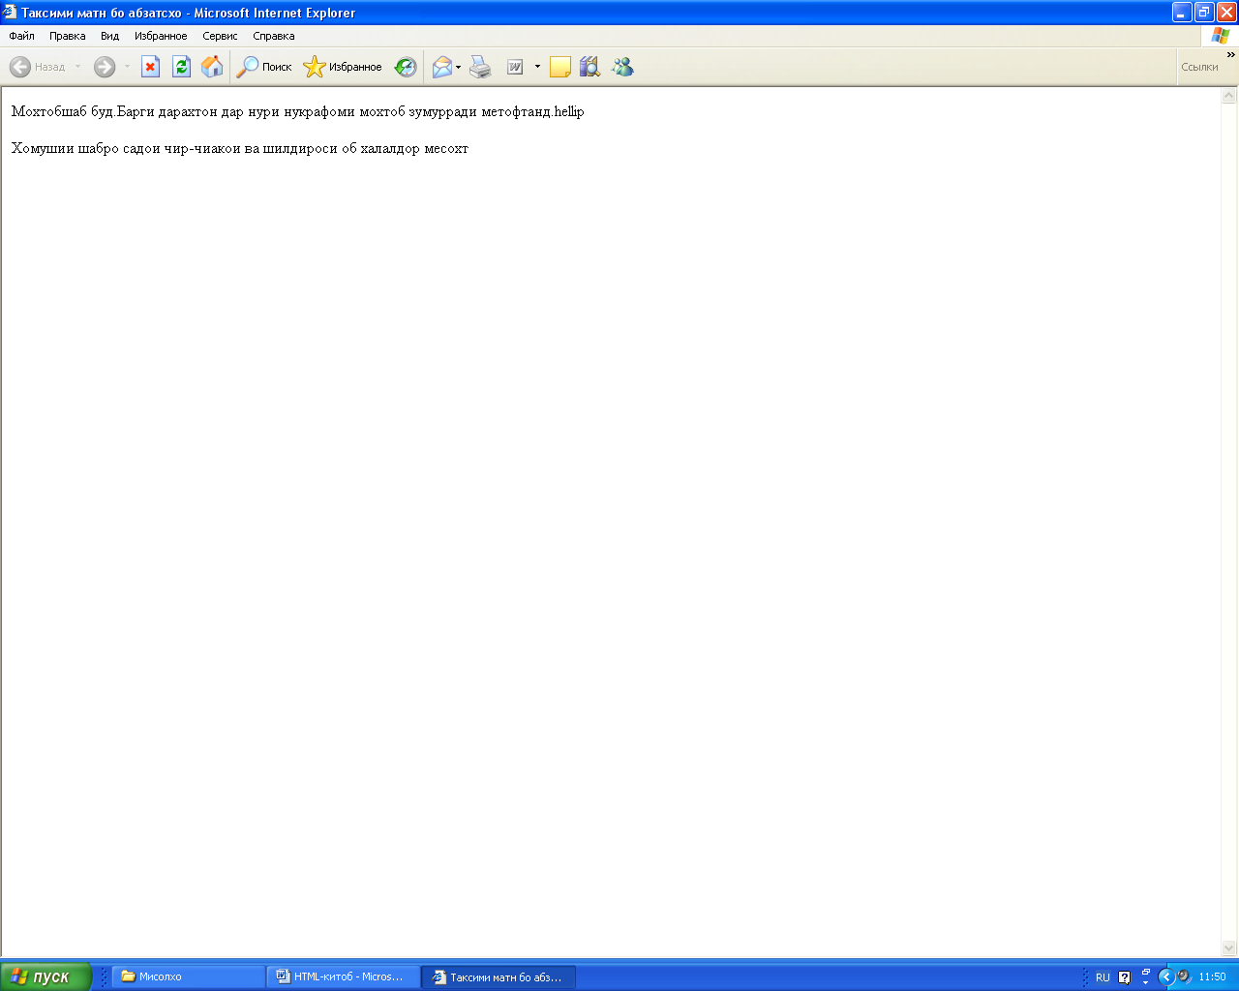This screenshot has width=1239, height=991.
Task: Open the Discuss yellow note icon
Action: (x=559, y=67)
